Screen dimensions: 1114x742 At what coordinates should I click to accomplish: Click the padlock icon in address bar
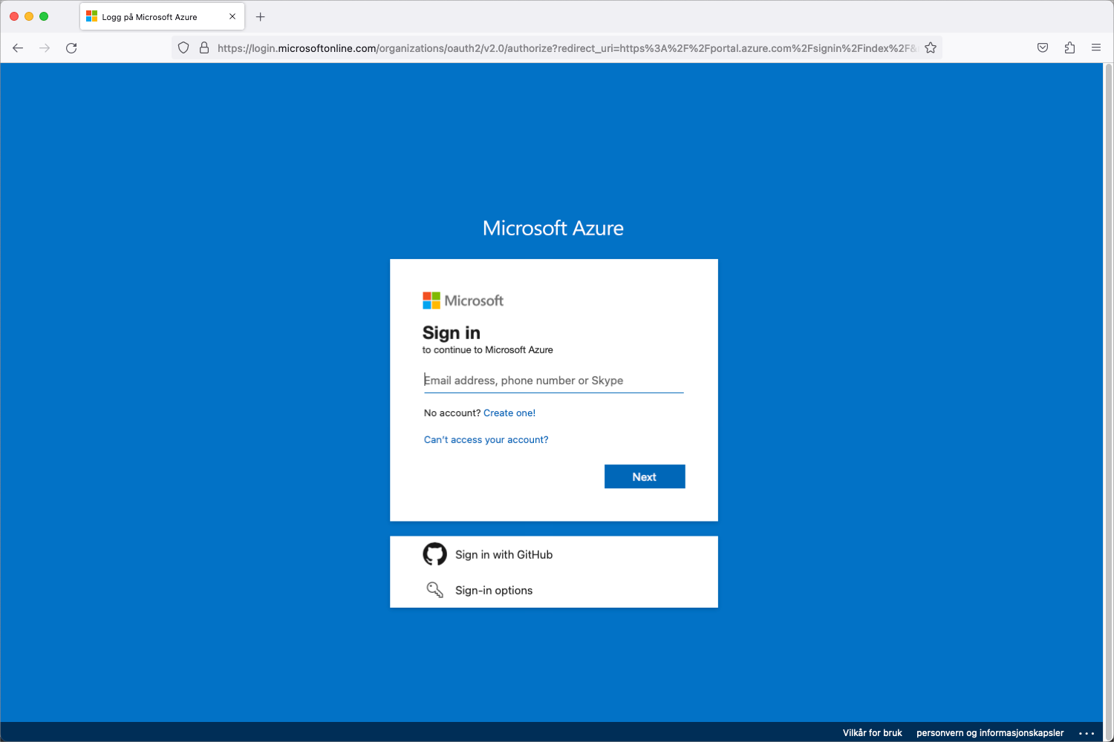tap(204, 47)
